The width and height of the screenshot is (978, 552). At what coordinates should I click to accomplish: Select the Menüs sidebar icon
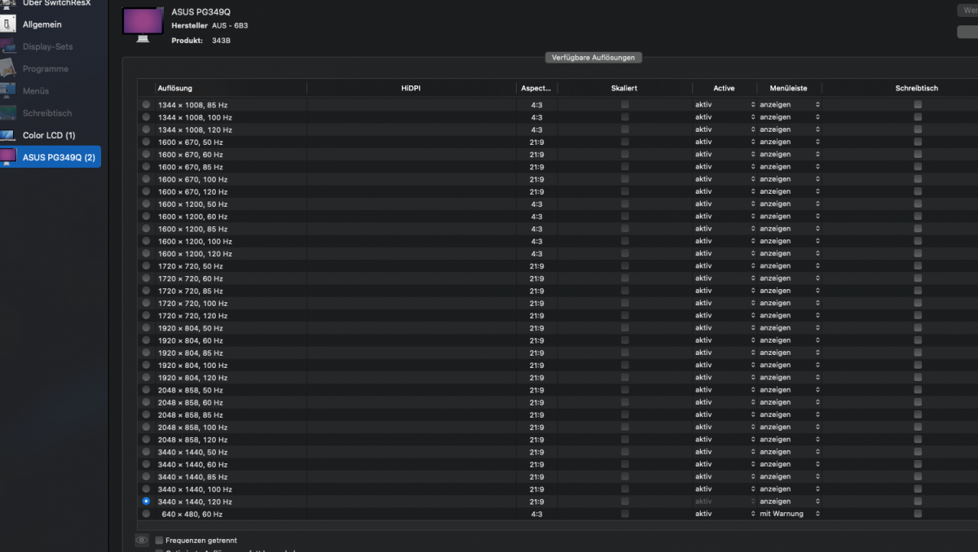[8, 90]
